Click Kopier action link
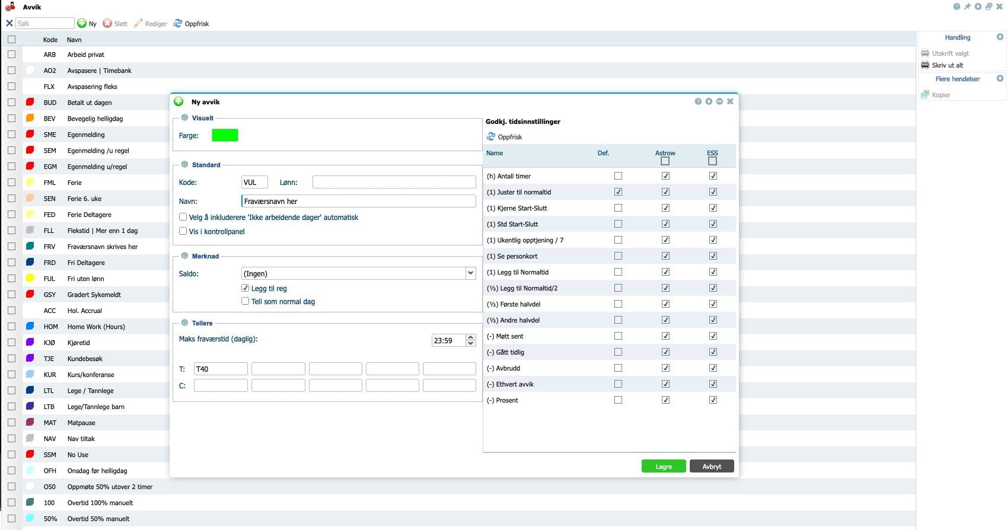The image size is (1007, 530). coord(941,95)
